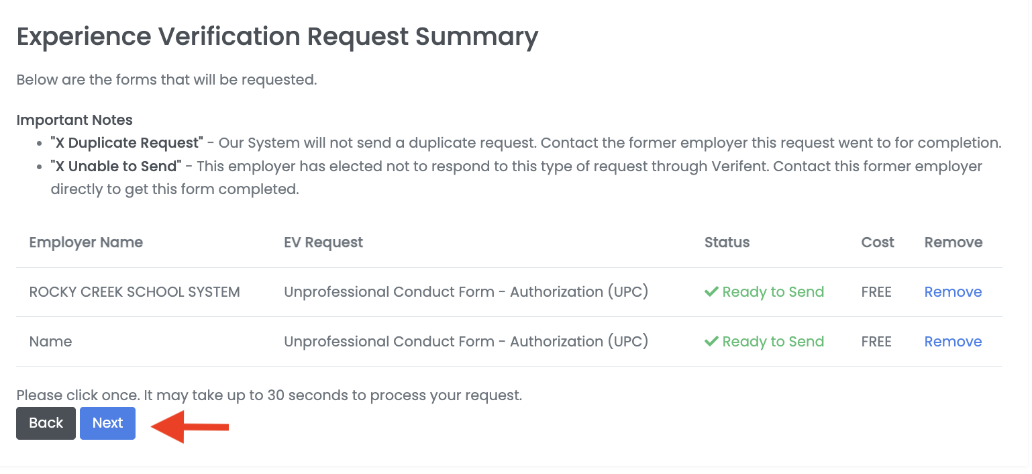Click the Unprofessional Conduct Form text on row two
Screen dimensions: 1032x474
click(466, 341)
